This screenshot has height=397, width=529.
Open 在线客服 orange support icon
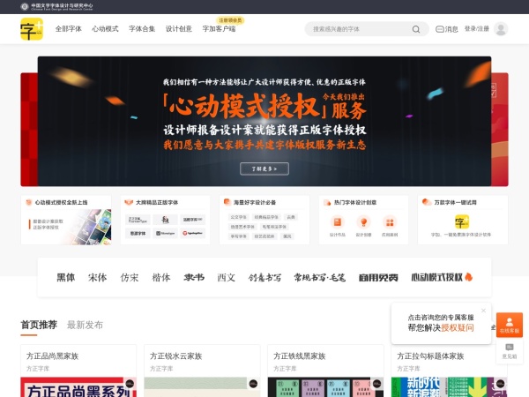tap(509, 324)
